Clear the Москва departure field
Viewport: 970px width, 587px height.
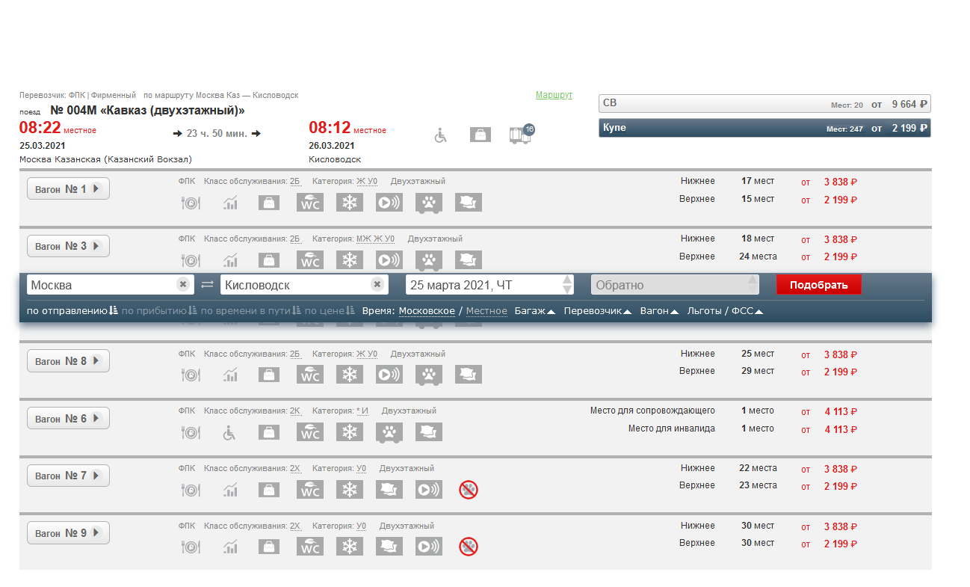(x=183, y=285)
